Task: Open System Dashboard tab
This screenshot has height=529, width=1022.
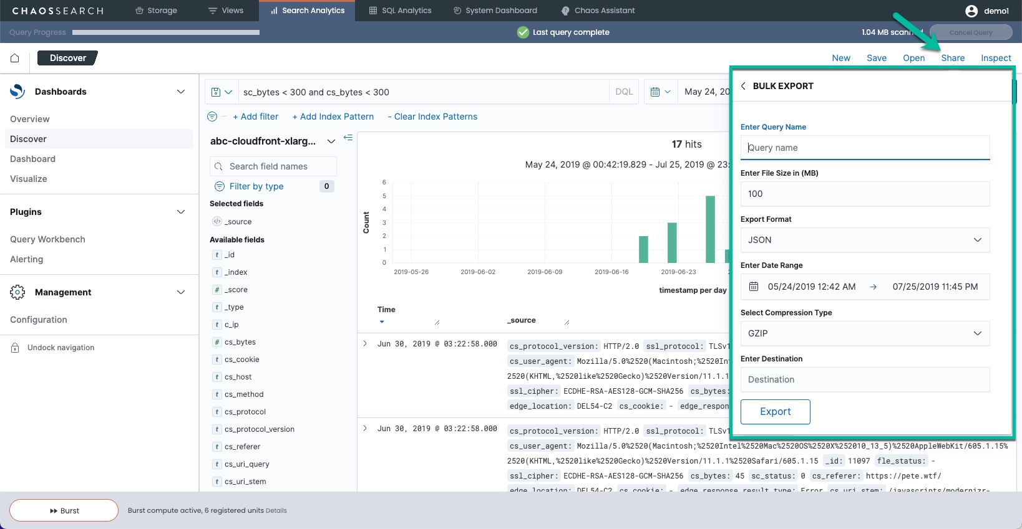Action: pyautogui.click(x=495, y=11)
